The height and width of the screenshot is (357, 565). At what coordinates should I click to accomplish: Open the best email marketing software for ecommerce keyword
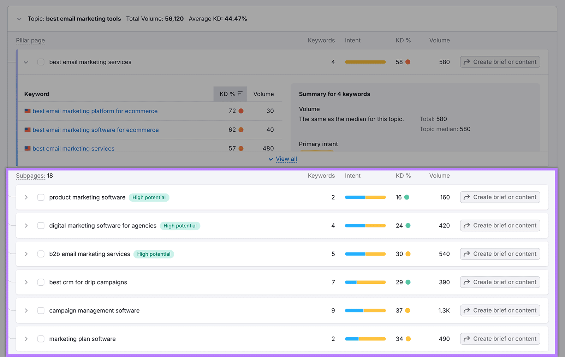(x=95, y=130)
